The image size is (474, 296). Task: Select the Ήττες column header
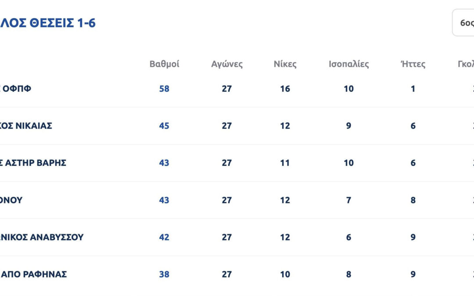click(x=413, y=64)
